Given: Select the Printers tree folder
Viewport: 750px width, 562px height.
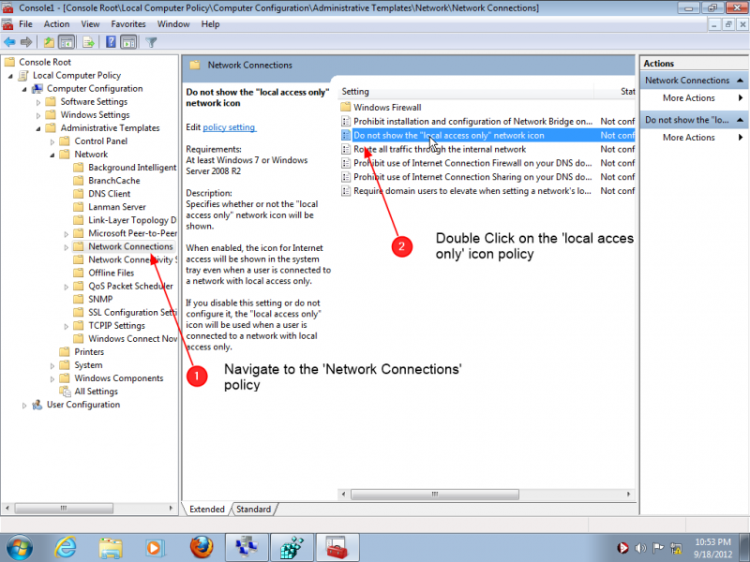Looking at the screenshot, I should 89,352.
